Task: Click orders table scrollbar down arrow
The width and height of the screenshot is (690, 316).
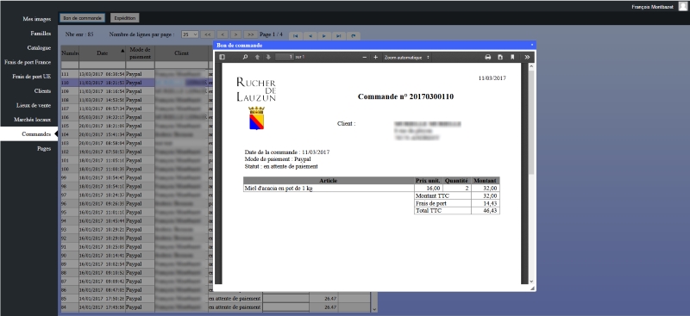Action: [374, 309]
